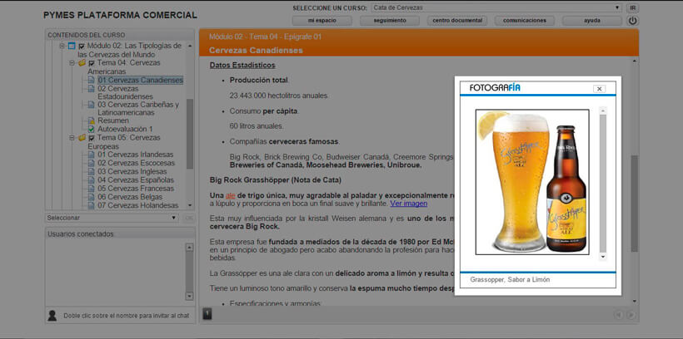Click Usuarios conectados list scroll down arrow
Screen dimensions: 683x339
(x=189, y=296)
